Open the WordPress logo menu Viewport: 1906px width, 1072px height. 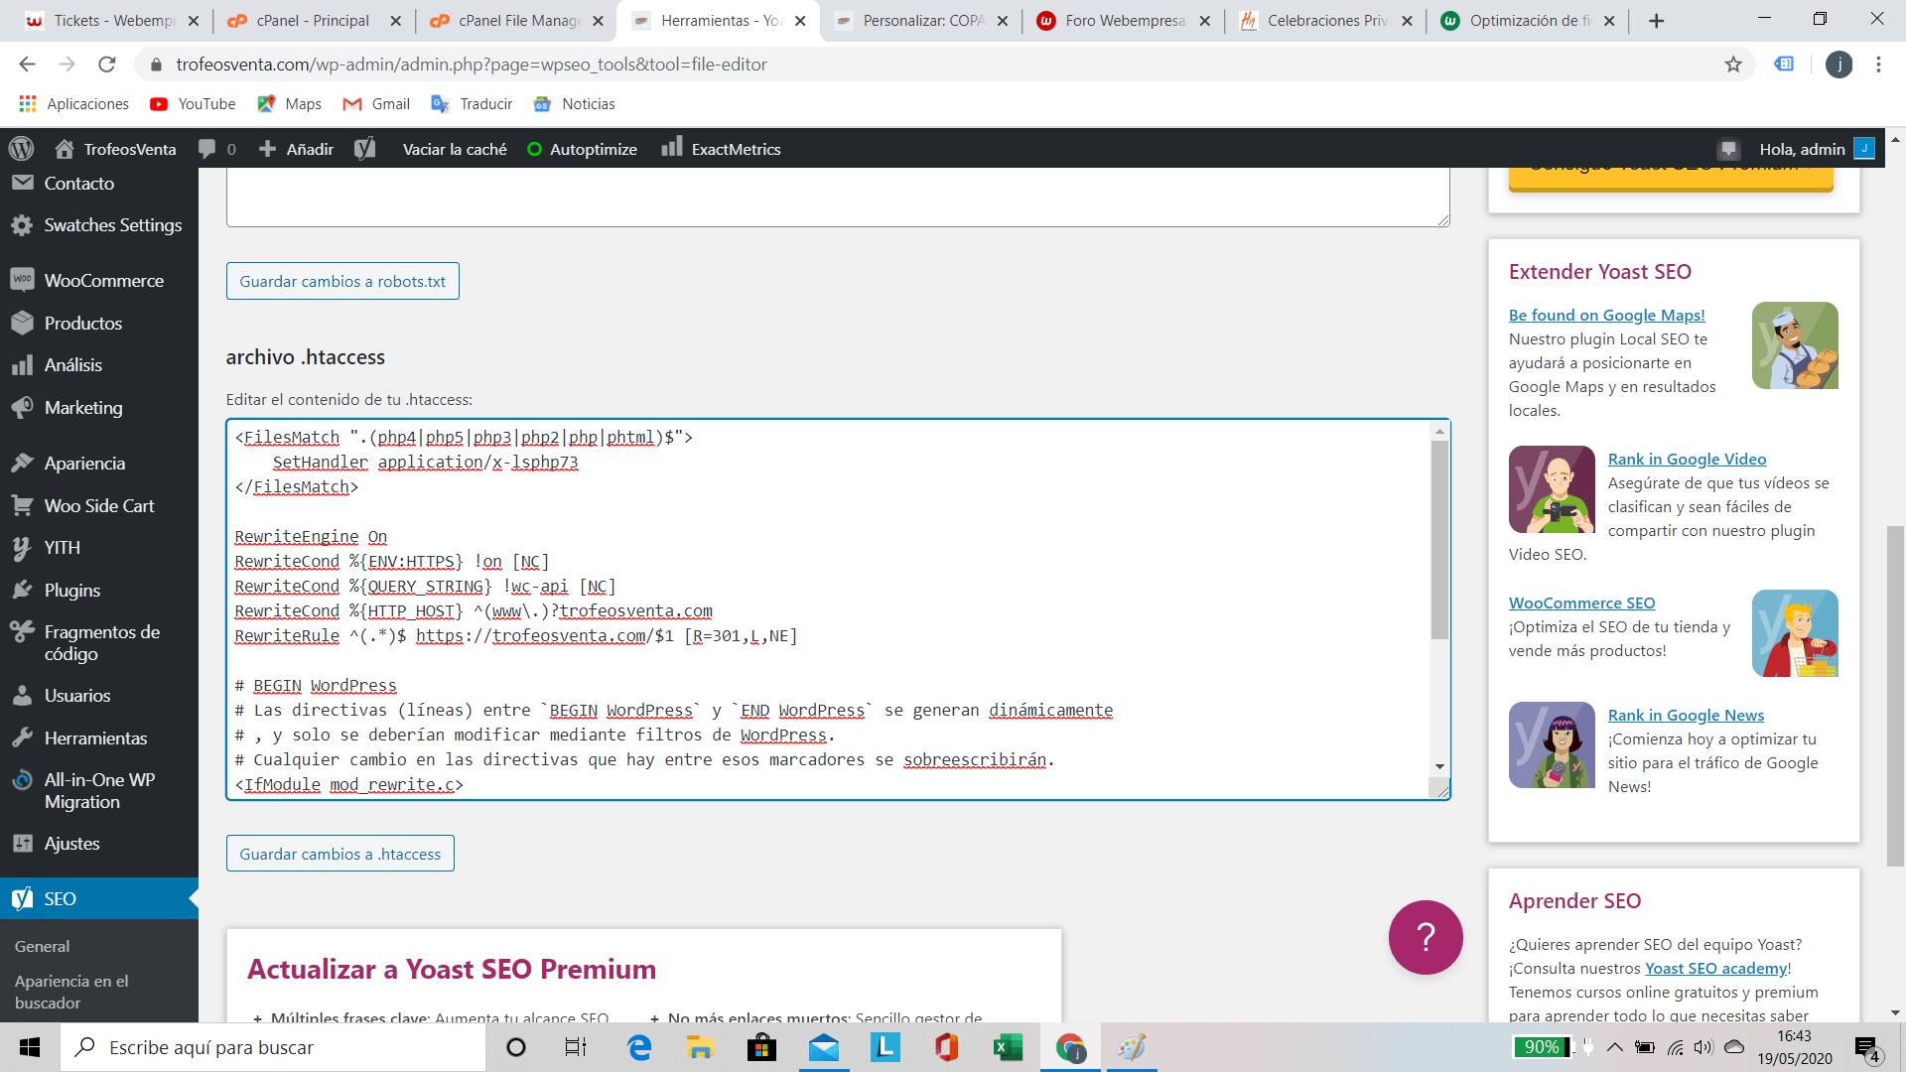pos(21,149)
